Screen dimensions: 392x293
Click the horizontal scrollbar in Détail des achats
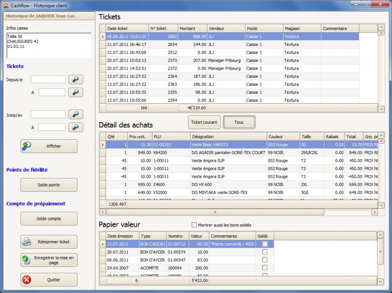[x=215, y=212]
